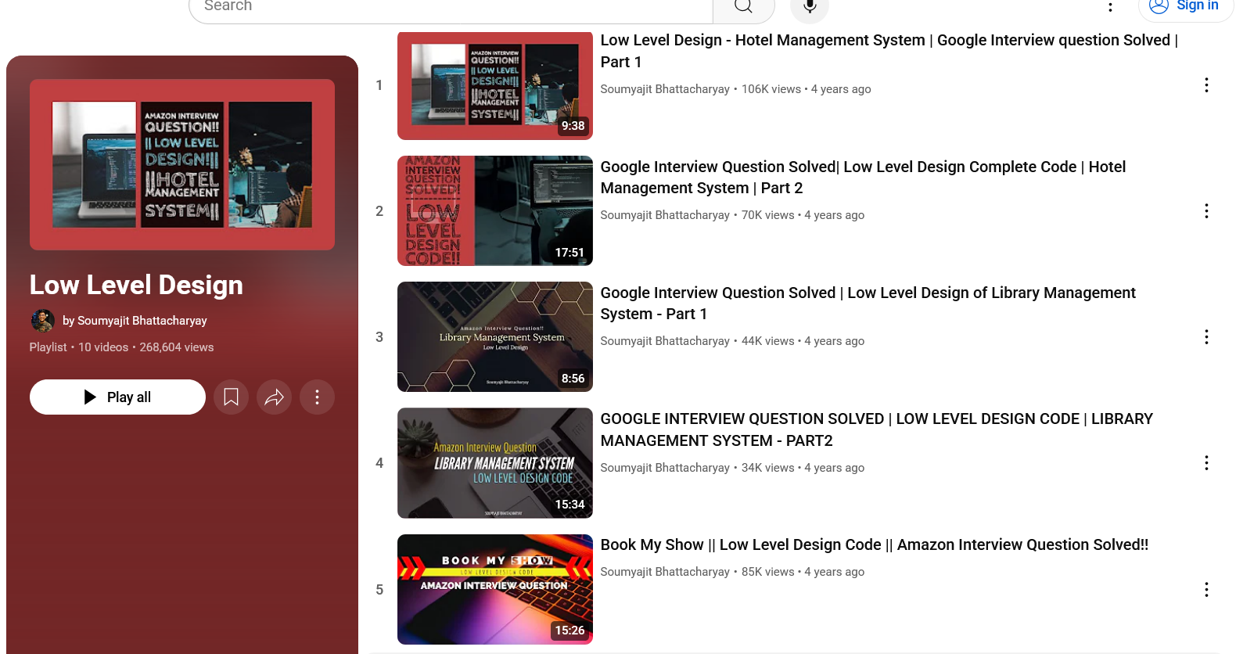Play the 15:34 Library Management System thumbnail
The width and height of the screenshot is (1236, 654).
click(495, 463)
